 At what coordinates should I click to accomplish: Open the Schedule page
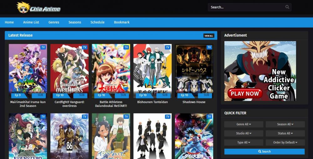(x=97, y=22)
